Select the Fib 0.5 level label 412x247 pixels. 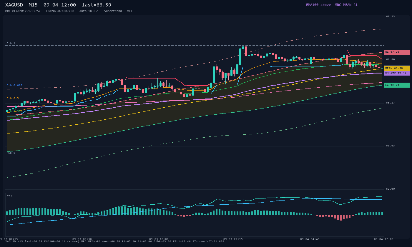click(13, 99)
